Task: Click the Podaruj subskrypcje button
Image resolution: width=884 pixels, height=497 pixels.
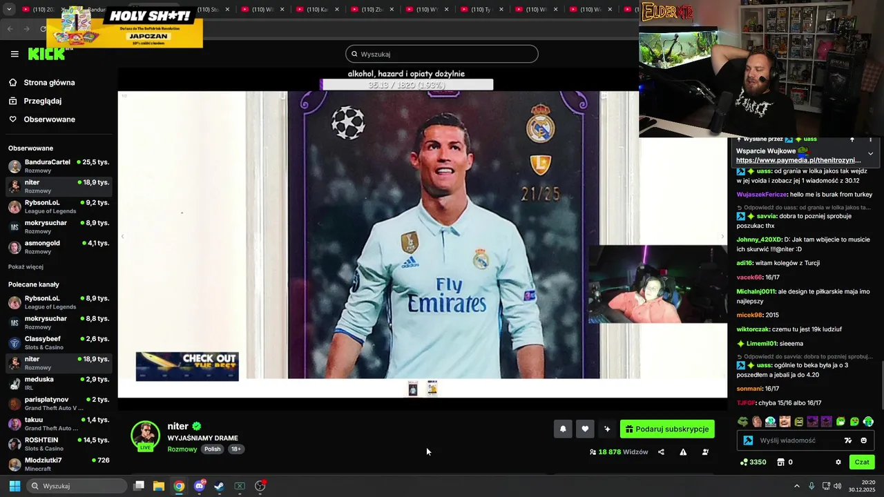Action: click(x=667, y=429)
